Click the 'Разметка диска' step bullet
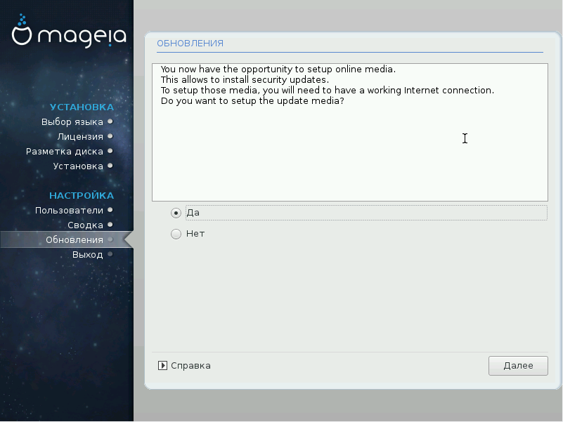563x422 pixels. point(110,151)
